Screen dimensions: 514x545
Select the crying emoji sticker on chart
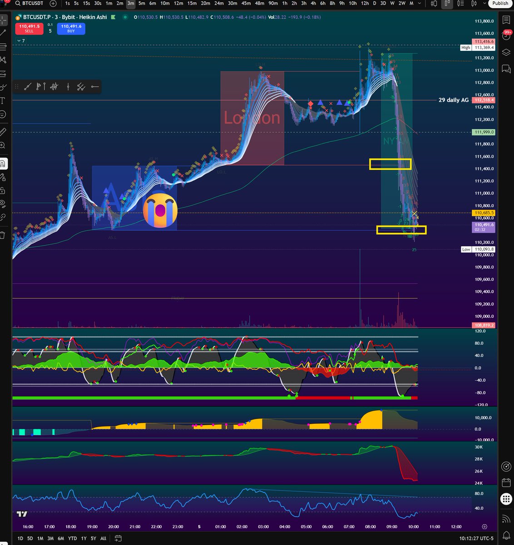[x=160, y=210]
